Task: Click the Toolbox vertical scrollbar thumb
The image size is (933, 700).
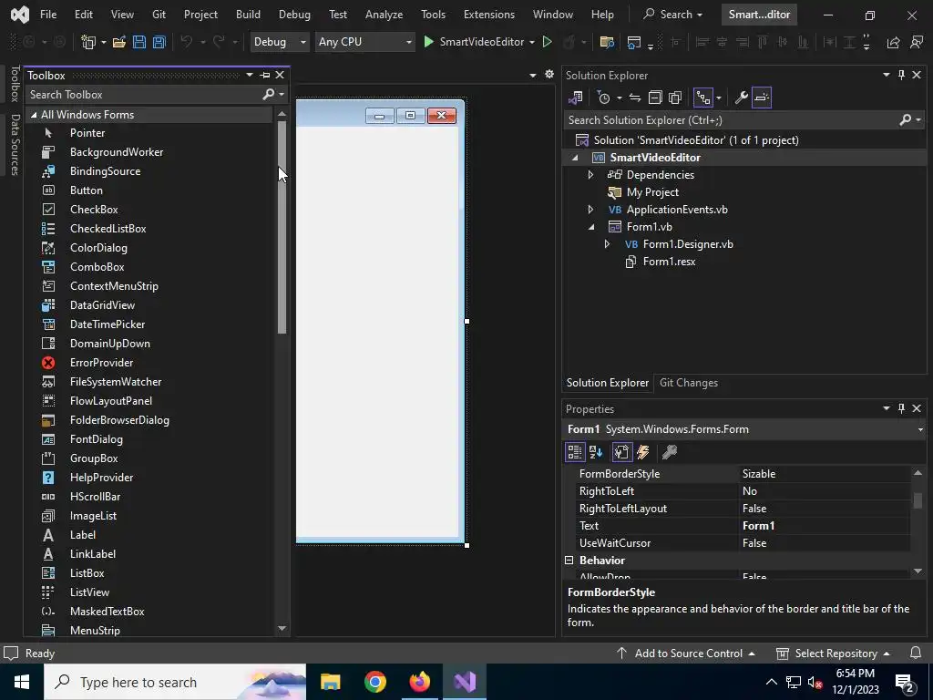Action: pyautogui.click(x=282, y=227)
